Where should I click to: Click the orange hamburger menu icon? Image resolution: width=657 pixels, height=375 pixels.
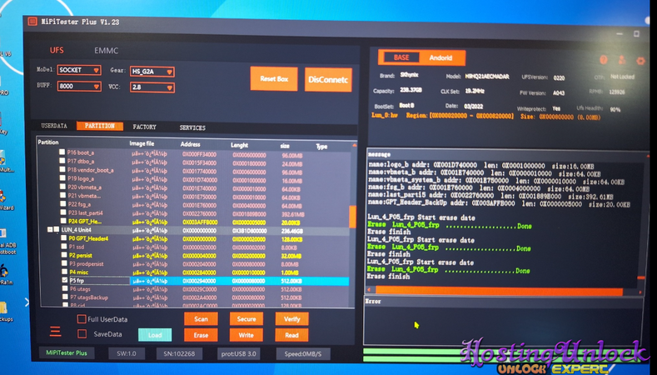(54, 332)
